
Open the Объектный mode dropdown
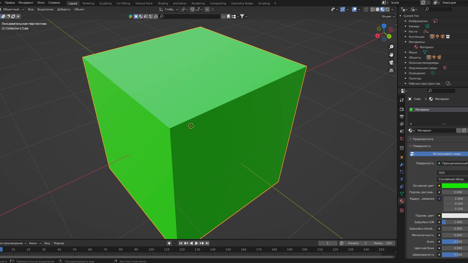click(x=12, y=9)
